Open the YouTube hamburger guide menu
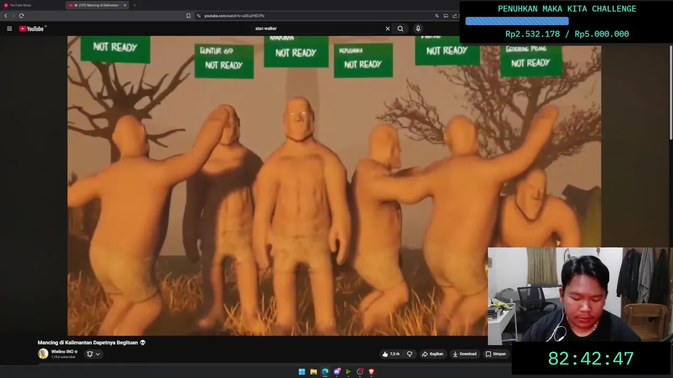This screenshot has height=378, width=673. pos(9,28)
